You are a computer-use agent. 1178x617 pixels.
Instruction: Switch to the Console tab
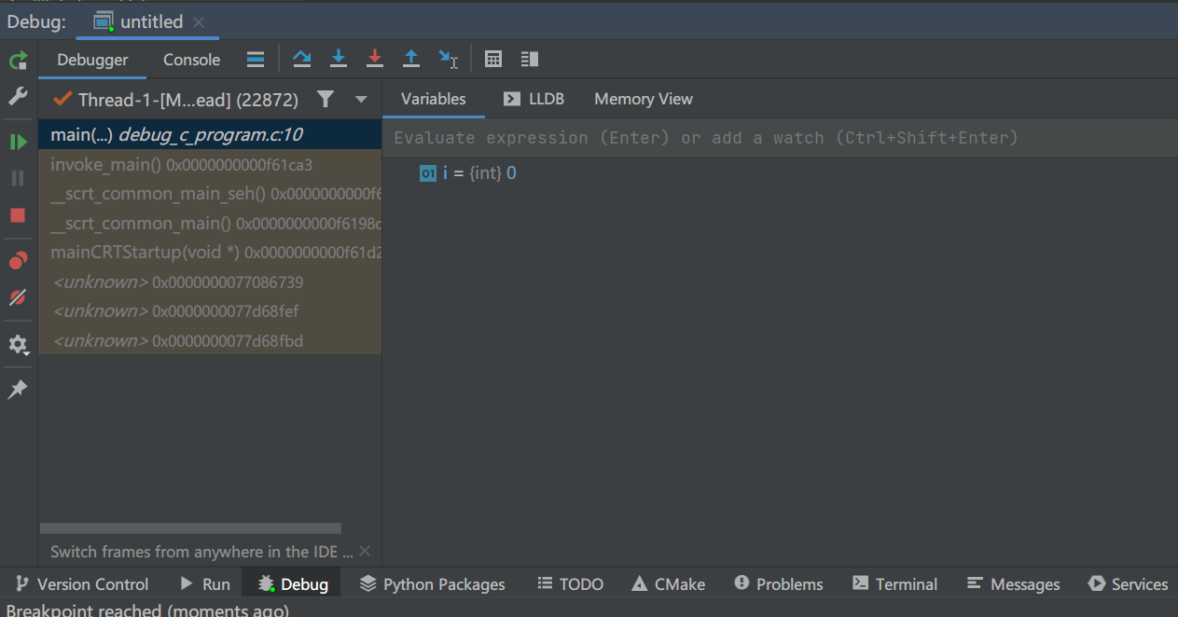[x=191, y=60]
